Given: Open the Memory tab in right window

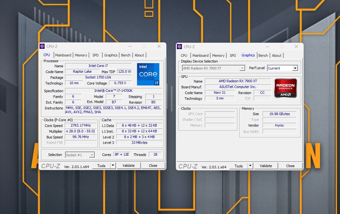Looking at the screenshot, I should [x=218, y=55].
